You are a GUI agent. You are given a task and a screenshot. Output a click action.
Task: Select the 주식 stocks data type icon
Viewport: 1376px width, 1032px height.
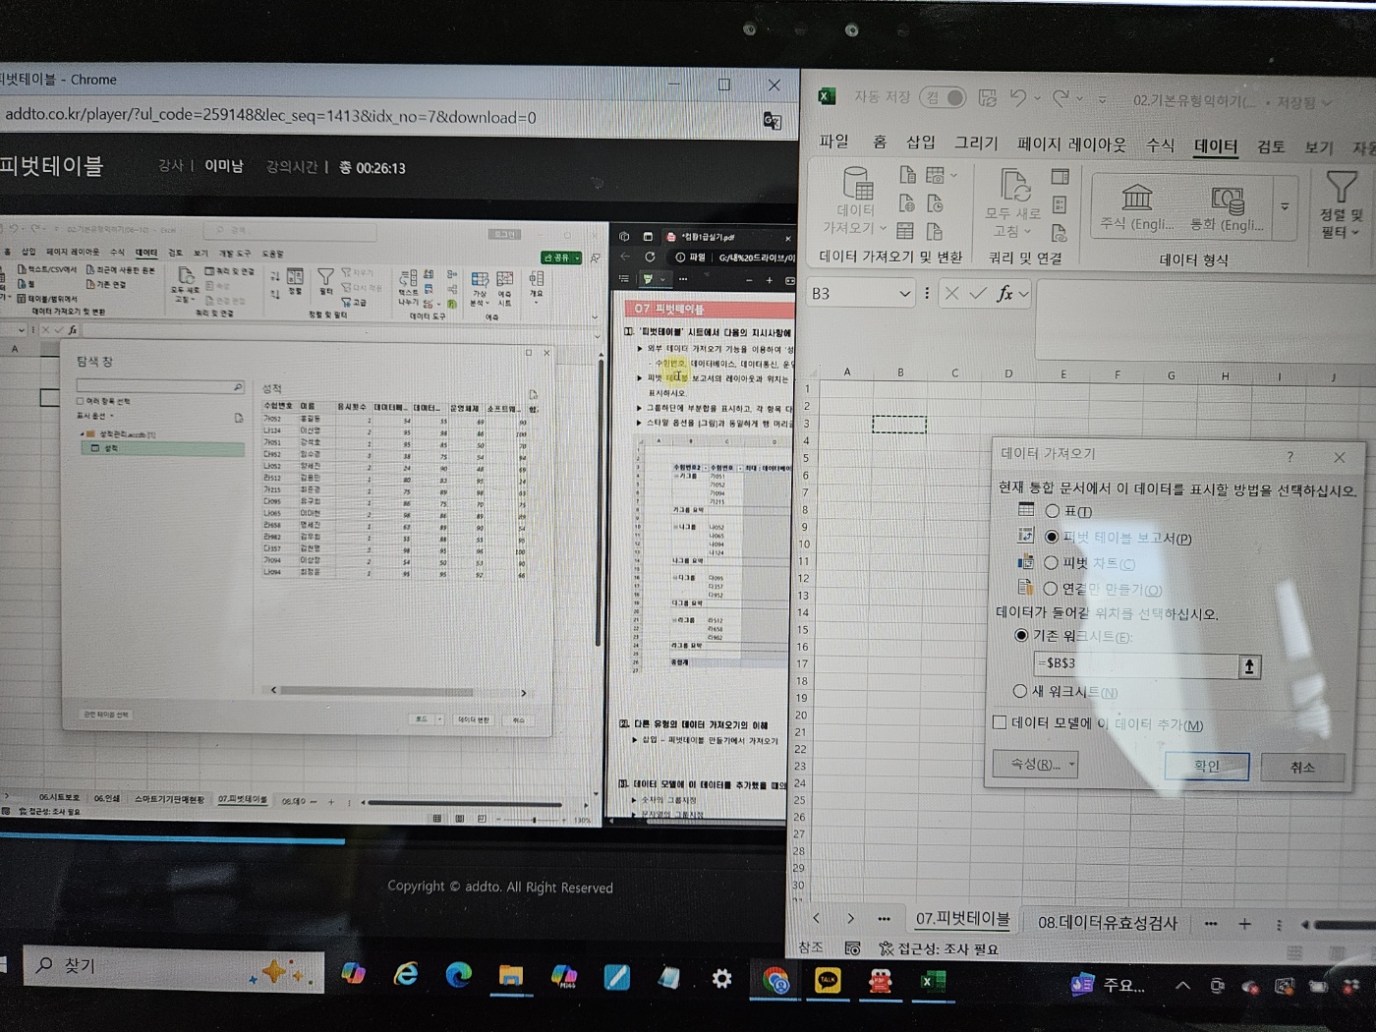1137,198
